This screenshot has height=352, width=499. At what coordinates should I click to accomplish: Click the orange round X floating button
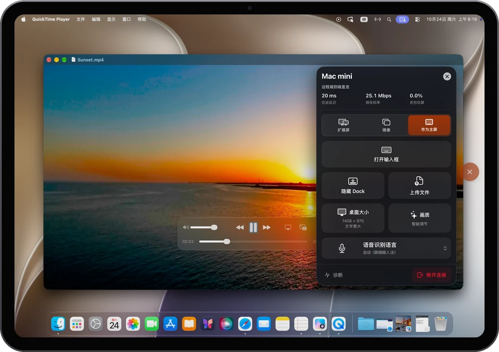tap(470, 172)
